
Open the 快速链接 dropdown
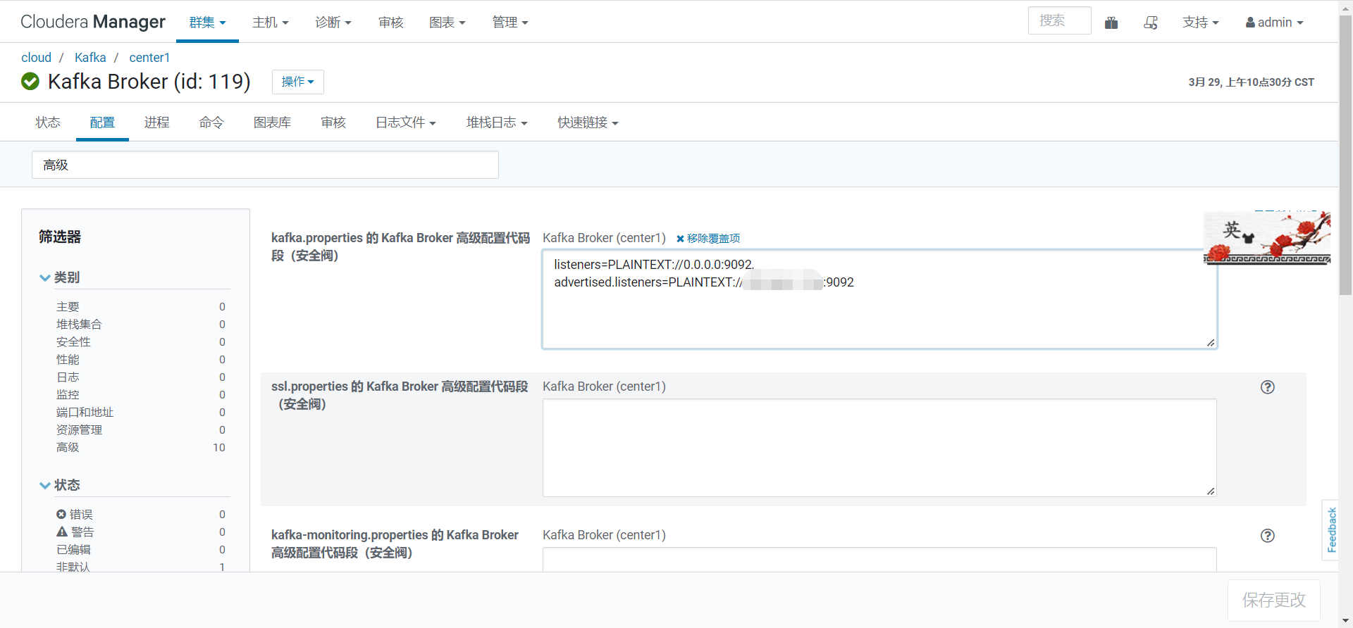point(588,123)
